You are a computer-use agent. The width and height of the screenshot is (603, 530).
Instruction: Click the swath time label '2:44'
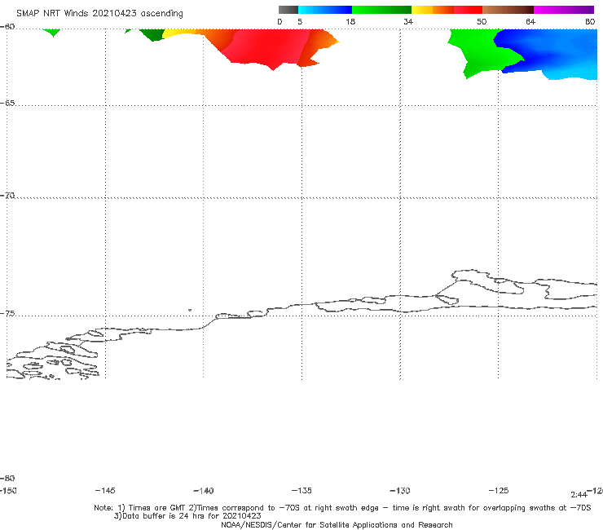pyautogui.click(x=579, y=495)
